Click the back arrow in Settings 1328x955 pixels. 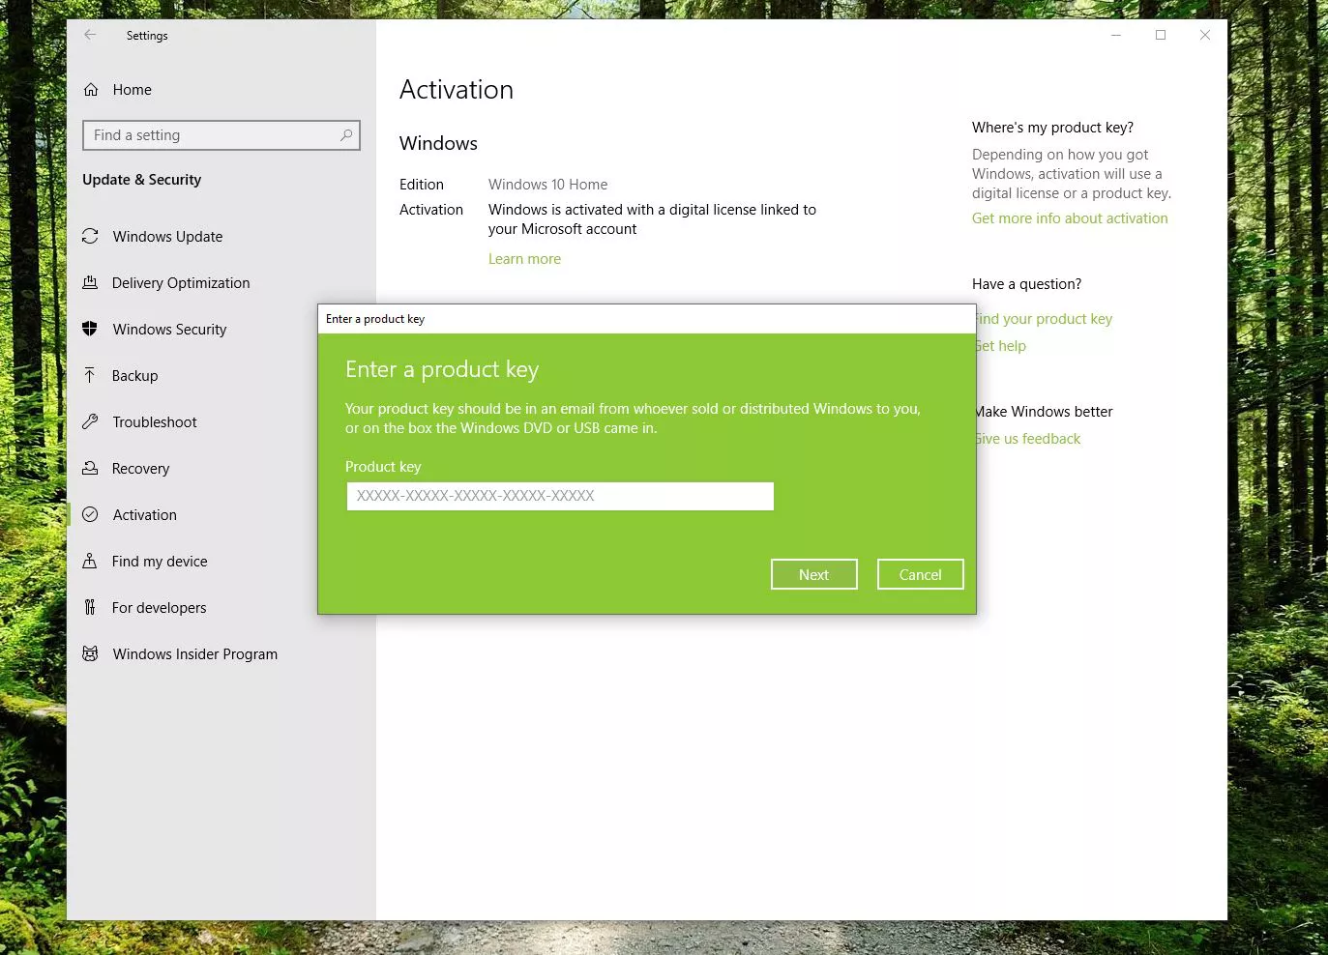point(90,35)
